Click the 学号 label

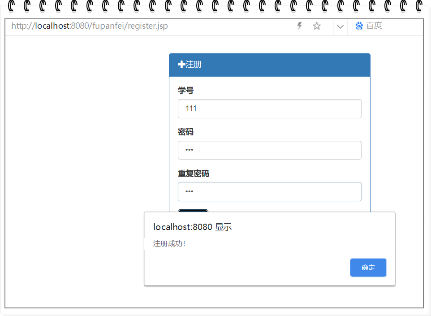click(186, 90)
